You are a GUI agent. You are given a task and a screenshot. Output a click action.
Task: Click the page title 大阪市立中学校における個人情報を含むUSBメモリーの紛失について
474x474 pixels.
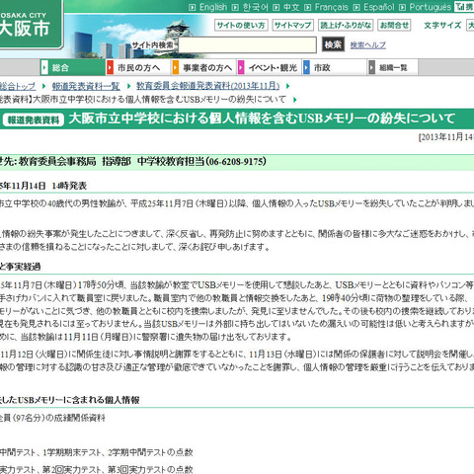tap(262, 118)
